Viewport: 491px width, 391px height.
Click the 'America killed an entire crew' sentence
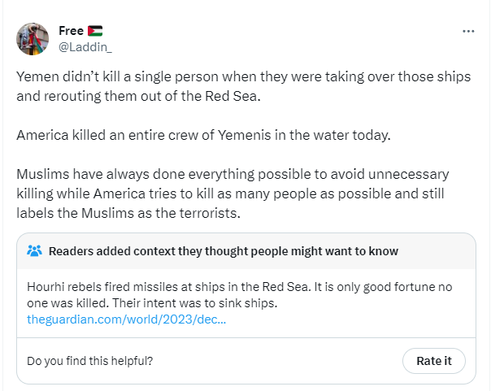click(203, 135)
